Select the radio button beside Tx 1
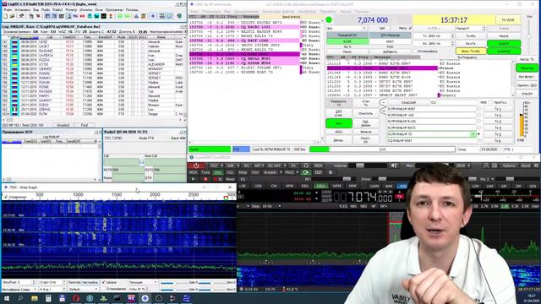The width and height of the screenshot is (541, 304). click(x=479, y=109)
